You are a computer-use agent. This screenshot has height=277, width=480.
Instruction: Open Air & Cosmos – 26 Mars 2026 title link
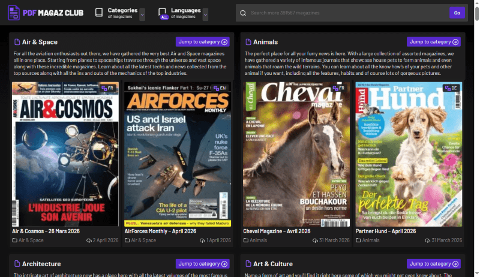[x=46, y=231]
